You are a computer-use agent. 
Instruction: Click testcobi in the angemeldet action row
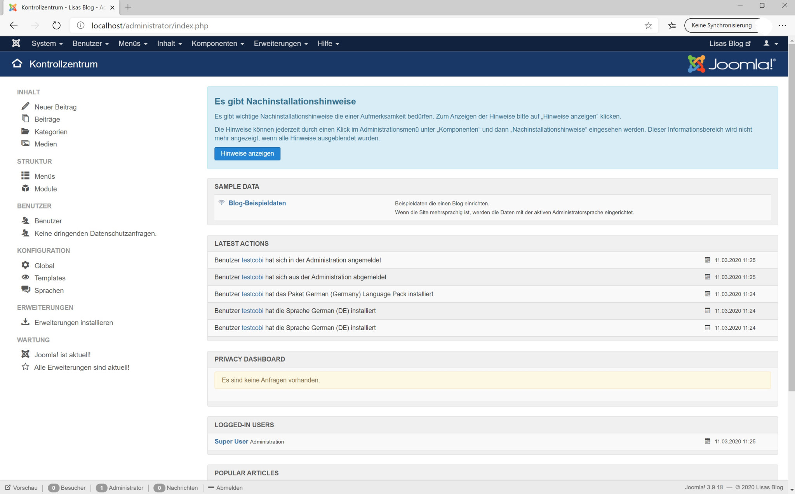[x=252, y=260]
